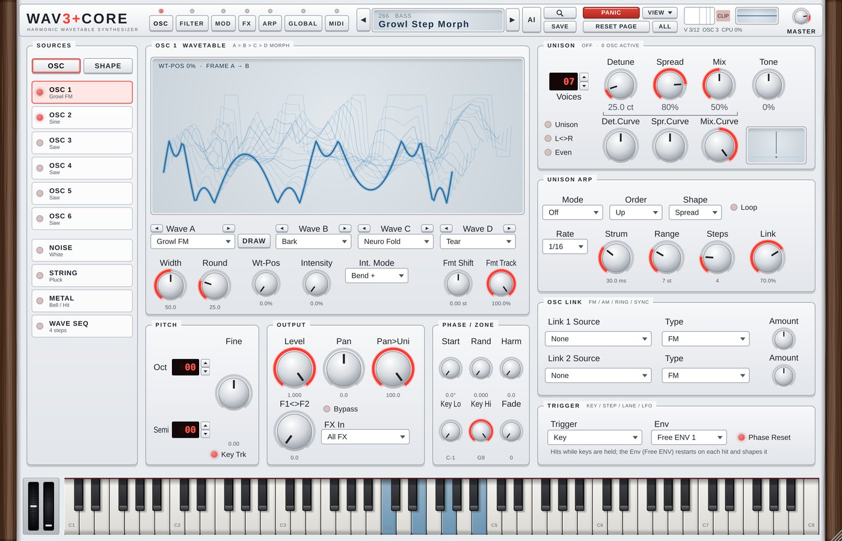Screen dimensions: 842x541
Task: Select previous Wave B shape arrow
Action: click(x=282, y=228)
